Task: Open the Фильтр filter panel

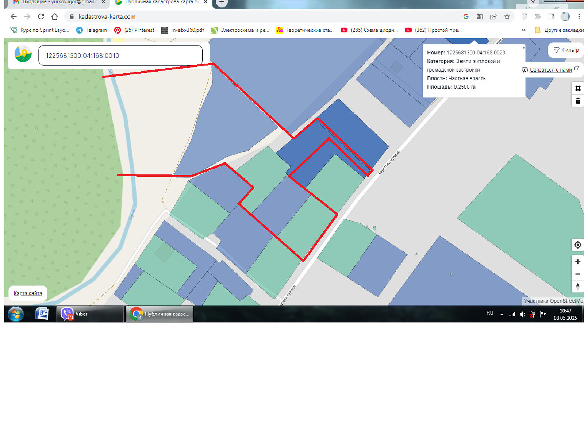Action: [x=566, y=50]
